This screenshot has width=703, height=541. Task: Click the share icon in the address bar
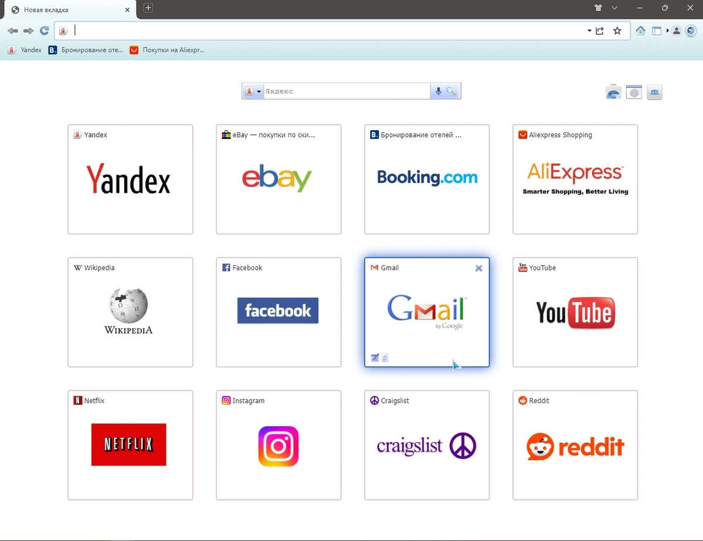coord(600,31)
